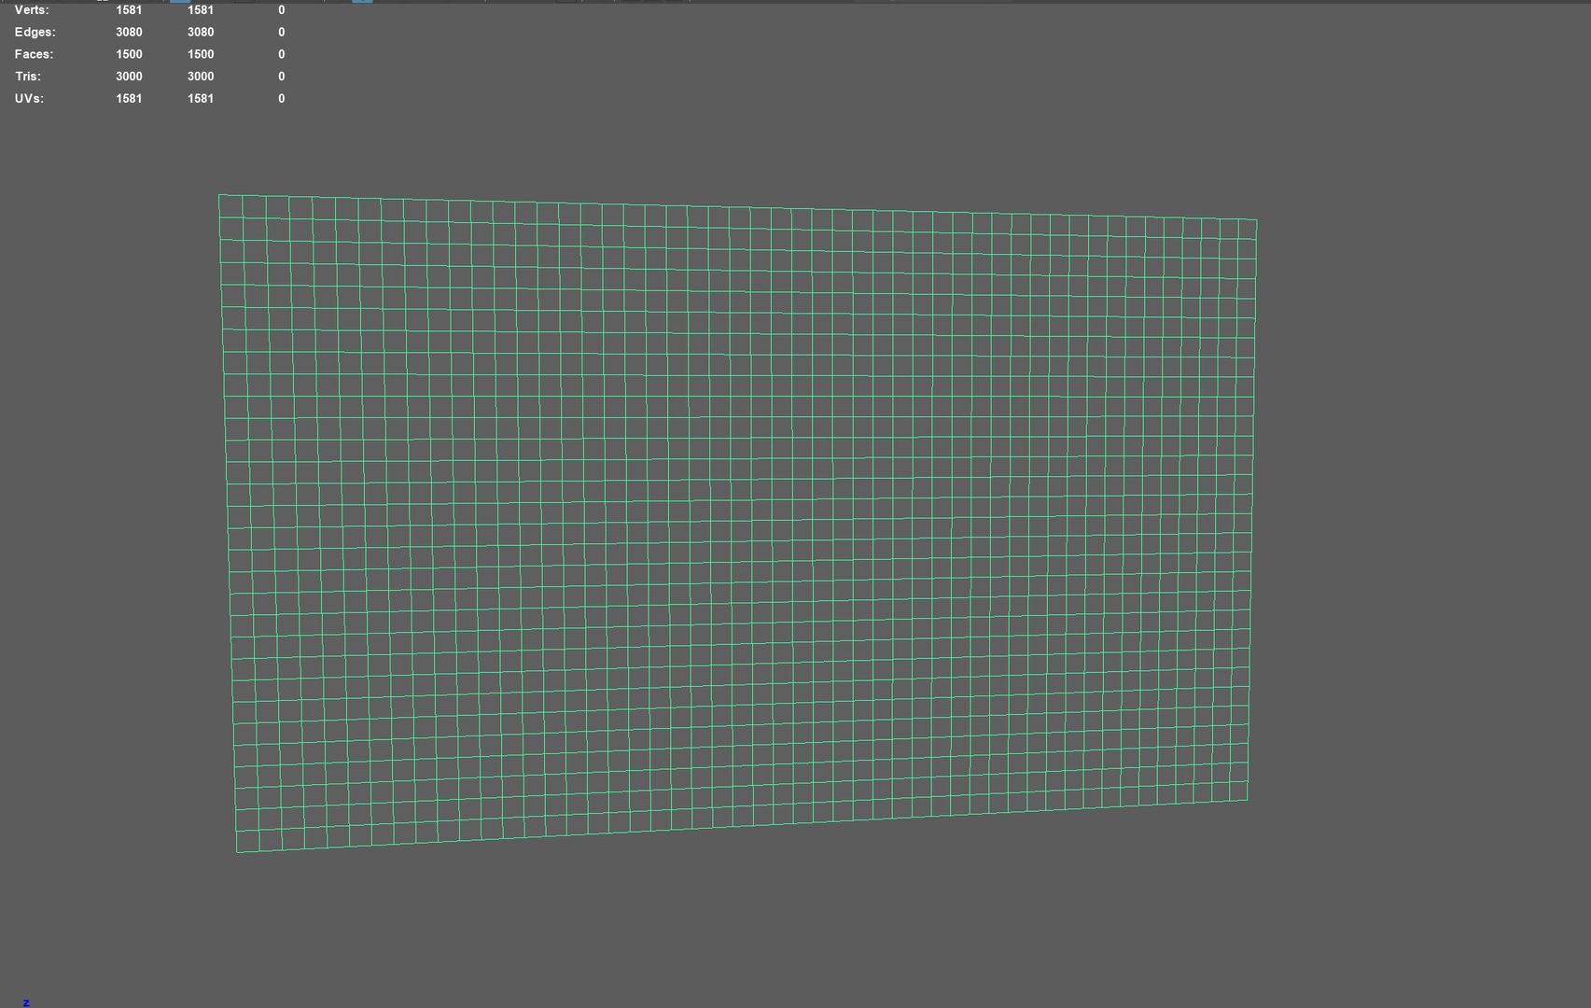Click the Edges label in the HUD
Viewport: 1591px width, 1008px height.
(x=35, y=32)
